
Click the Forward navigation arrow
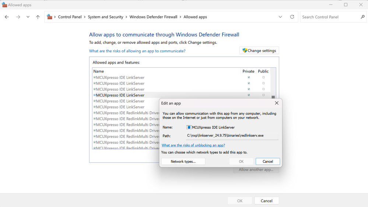pos(18,17)
